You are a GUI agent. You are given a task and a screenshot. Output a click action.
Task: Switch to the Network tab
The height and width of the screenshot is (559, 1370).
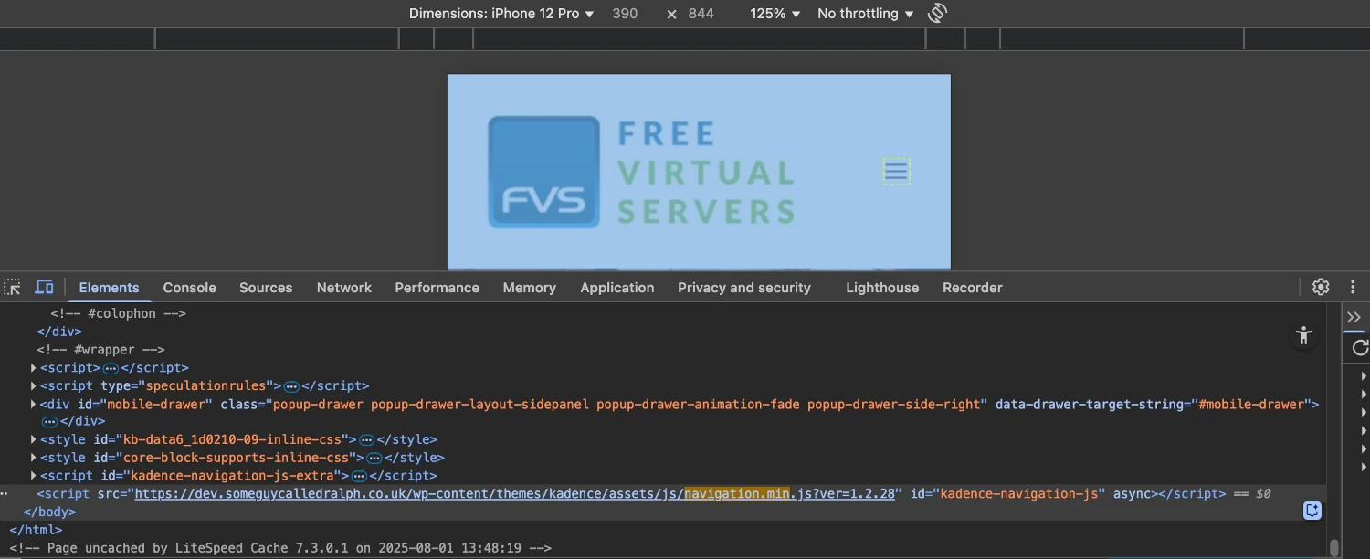point(344,287)
